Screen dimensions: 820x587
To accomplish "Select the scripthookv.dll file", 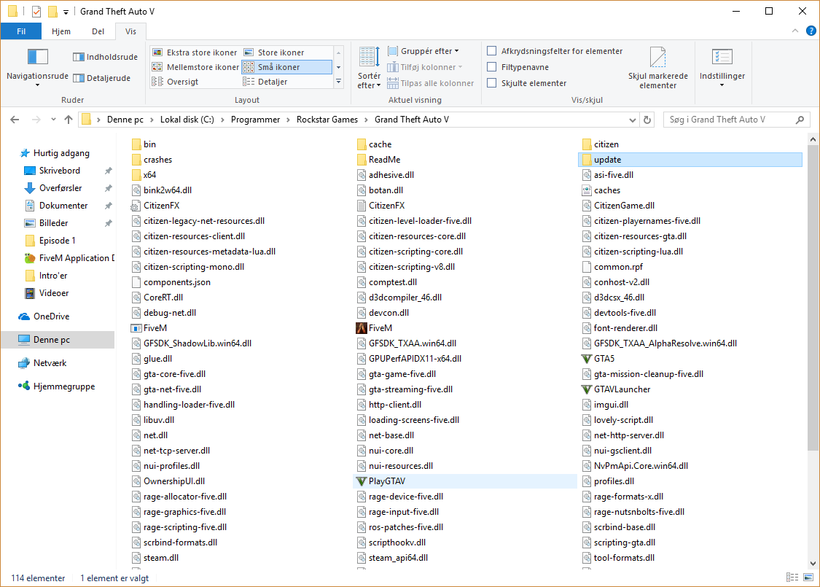I will (x=391, y=543).
